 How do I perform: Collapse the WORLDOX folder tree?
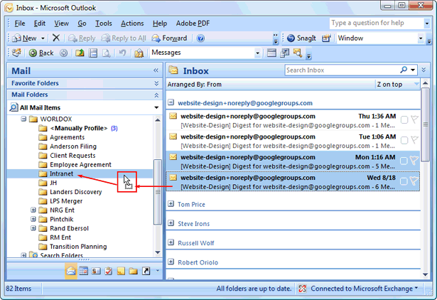[x=23, y=119]
